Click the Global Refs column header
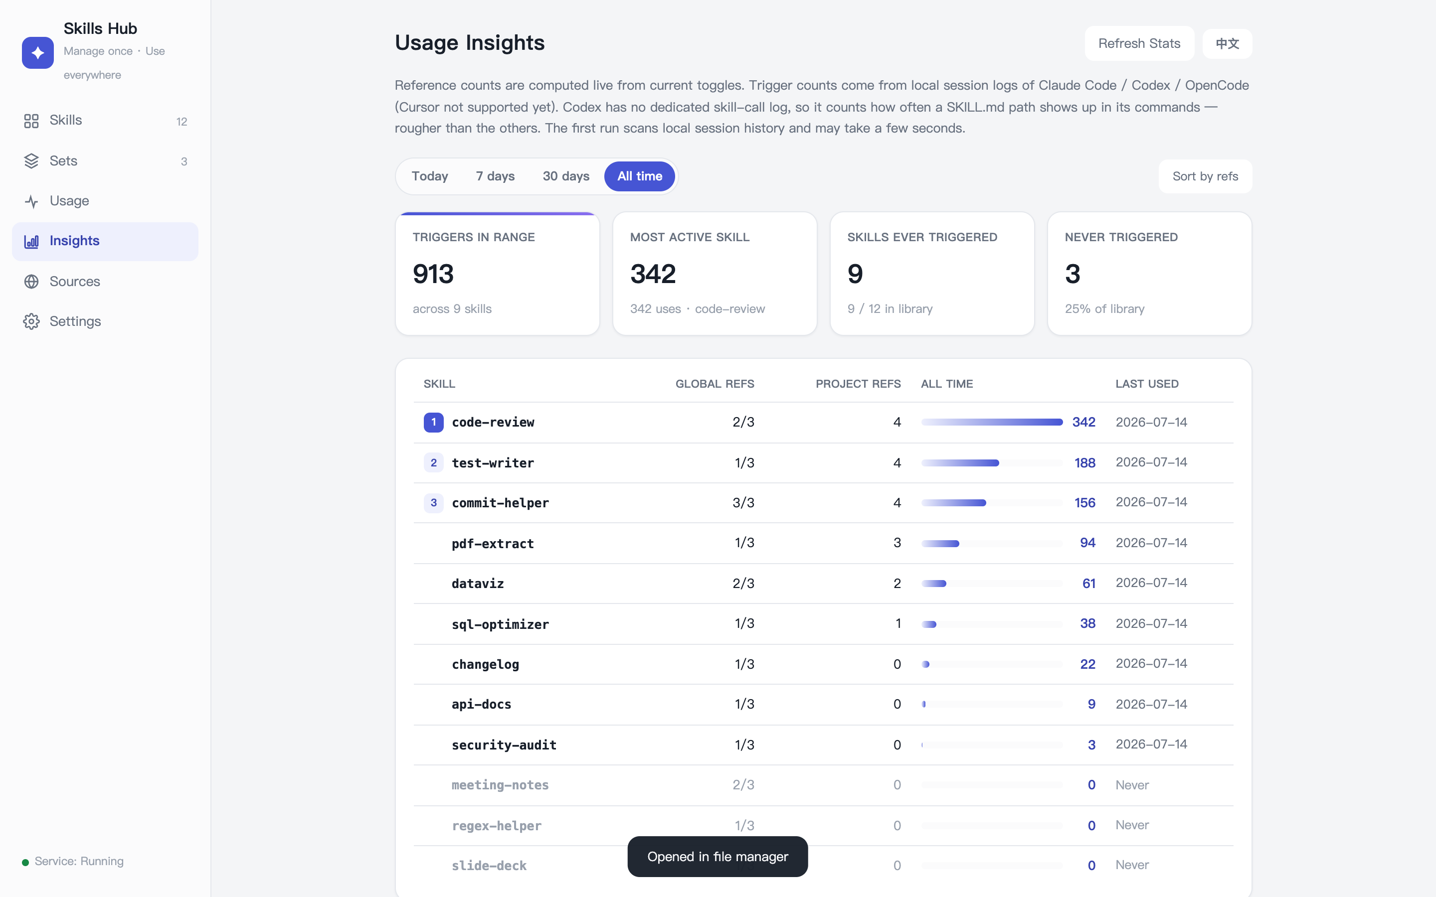Screen dimensions: 1436x897 pos(715,384)
